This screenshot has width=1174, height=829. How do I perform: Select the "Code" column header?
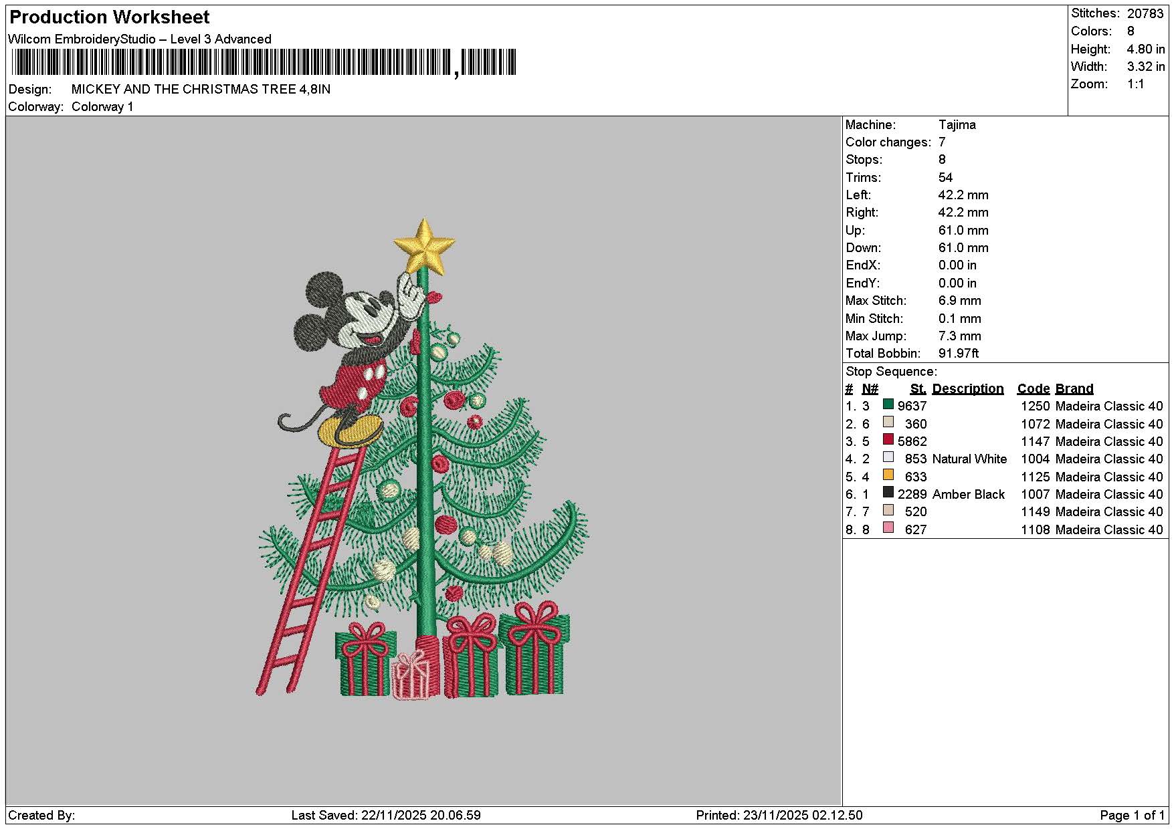coord(1034,389)
